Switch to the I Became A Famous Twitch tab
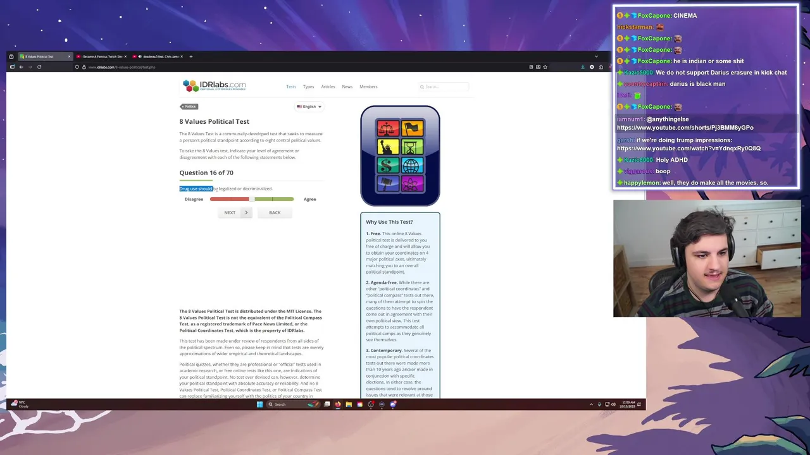This screenshot has height=455, width=810. 101,56
